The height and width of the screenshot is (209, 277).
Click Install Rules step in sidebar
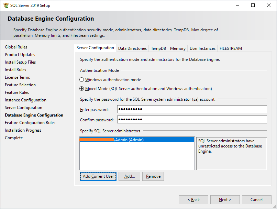pos(15,70)
